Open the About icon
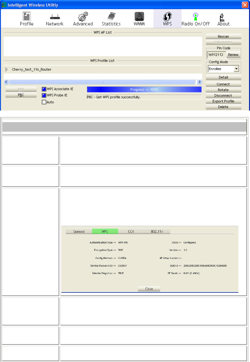This screenshot has height=362, width=250. click(x=223, y=17)
